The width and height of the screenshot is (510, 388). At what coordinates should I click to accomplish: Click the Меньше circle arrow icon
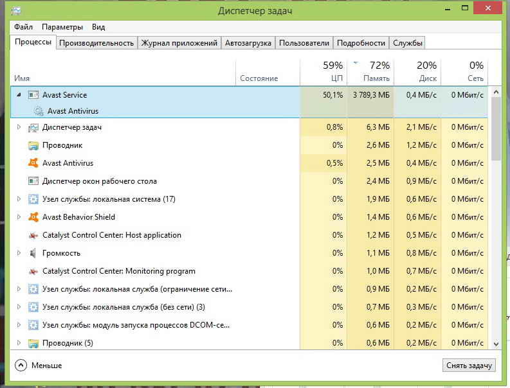(x=21, y=366)
